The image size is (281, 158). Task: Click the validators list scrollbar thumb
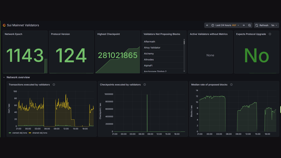click(184, 42)
